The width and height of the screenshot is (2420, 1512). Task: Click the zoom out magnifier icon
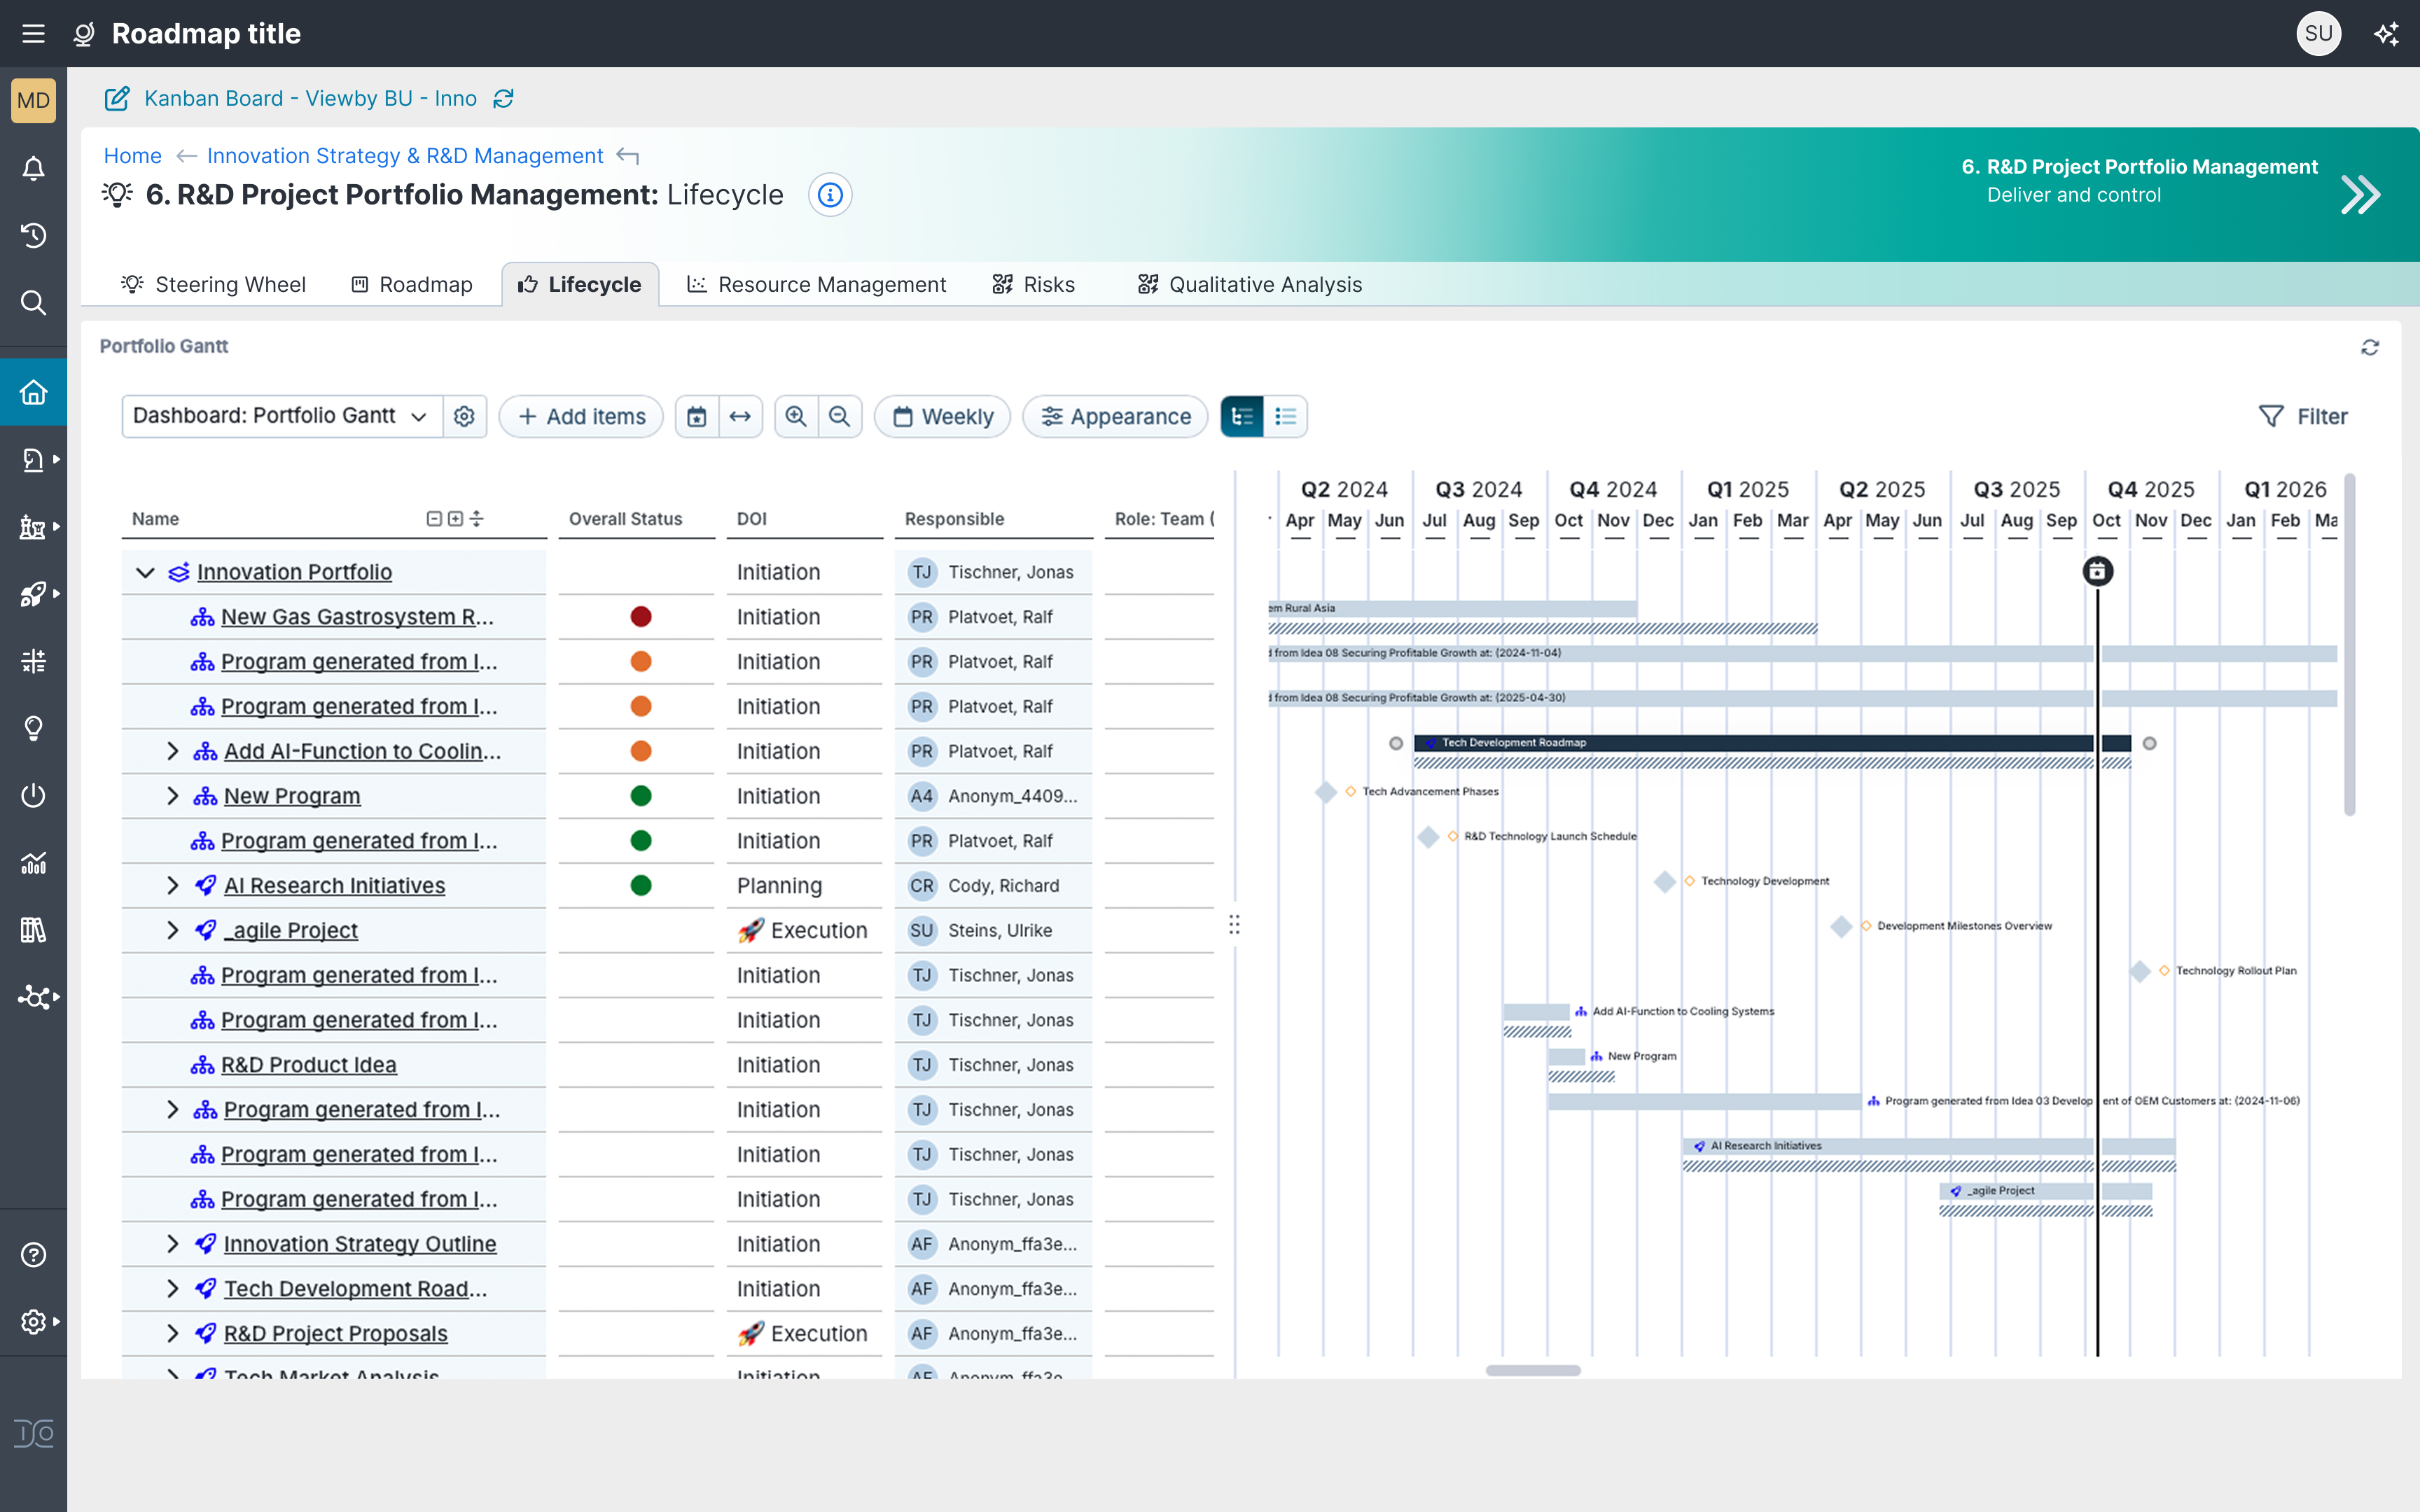(x=840, y=417)
